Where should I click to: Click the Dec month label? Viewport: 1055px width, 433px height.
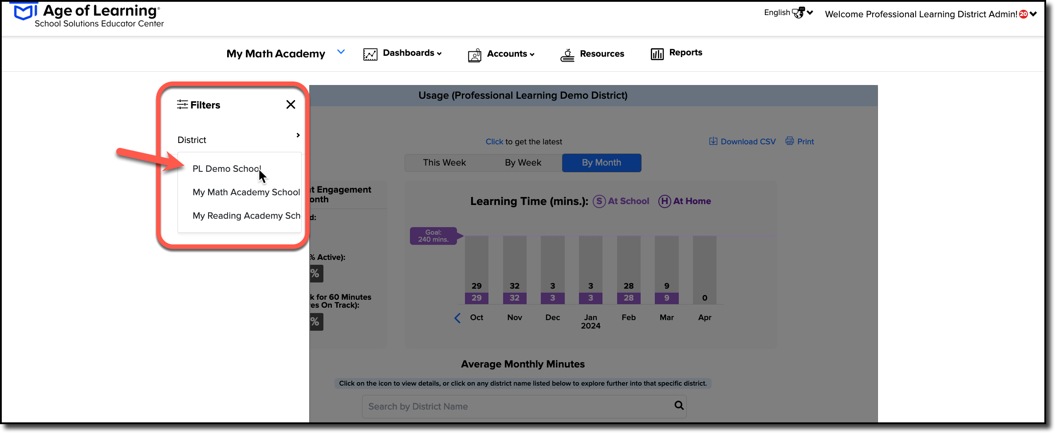tap(553, 317)
